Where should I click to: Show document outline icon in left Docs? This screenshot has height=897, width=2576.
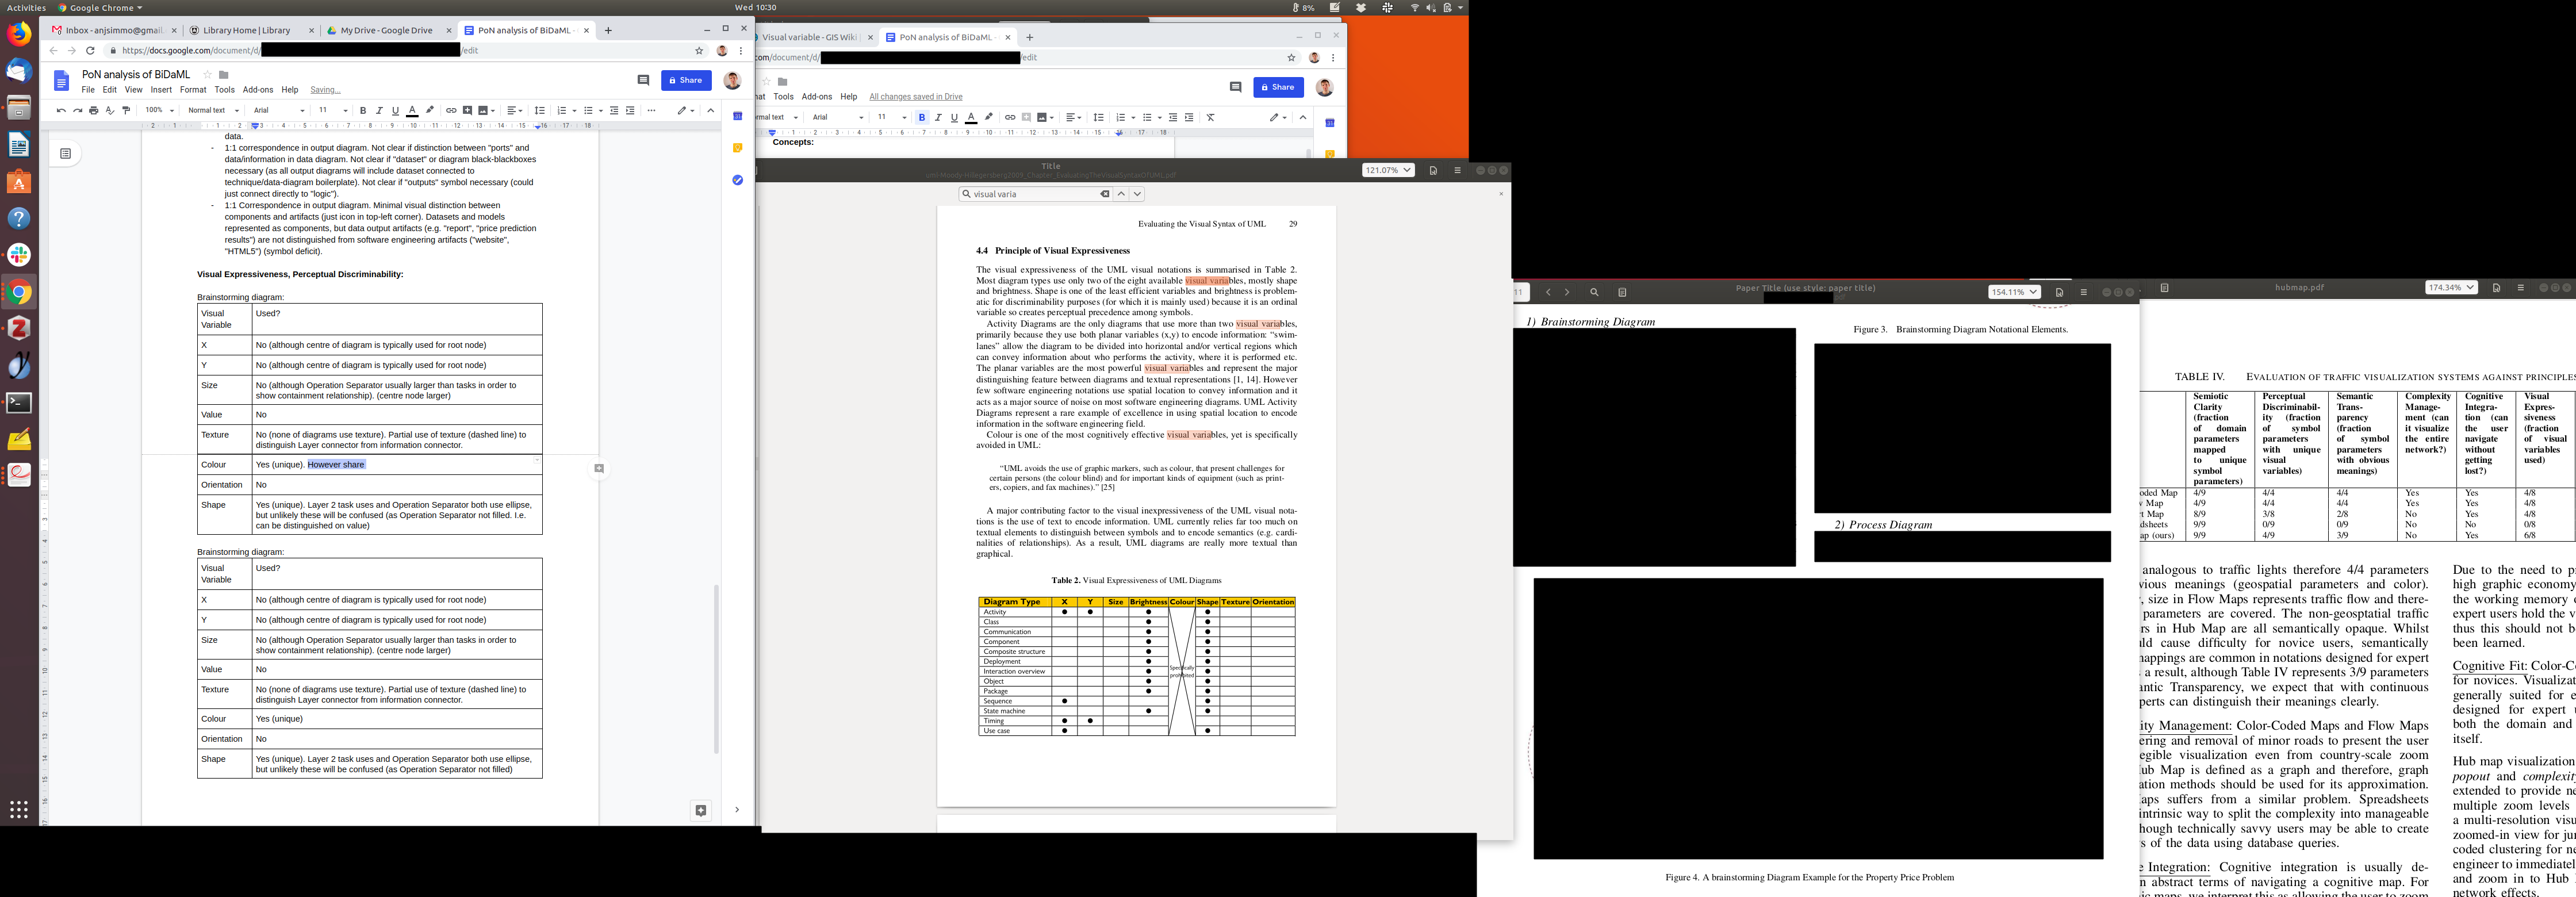(65, 154)
